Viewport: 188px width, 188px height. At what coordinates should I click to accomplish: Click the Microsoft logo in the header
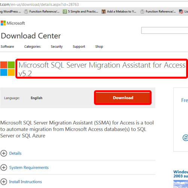pos(13,23)
